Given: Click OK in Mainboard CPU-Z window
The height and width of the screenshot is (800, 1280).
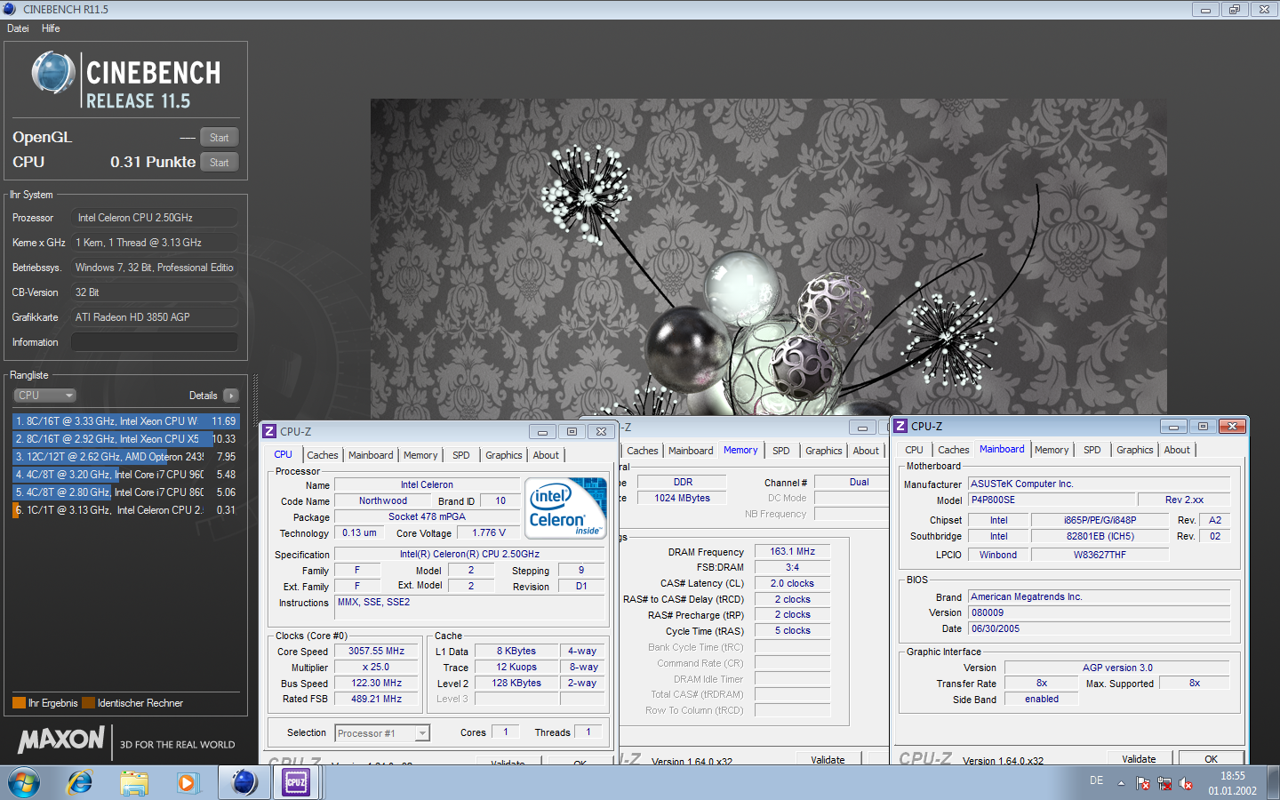Looking at the screenshot, I should click(x=1211, y=758).
